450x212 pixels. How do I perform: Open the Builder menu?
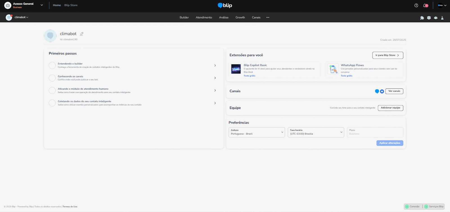click(184, 17)
